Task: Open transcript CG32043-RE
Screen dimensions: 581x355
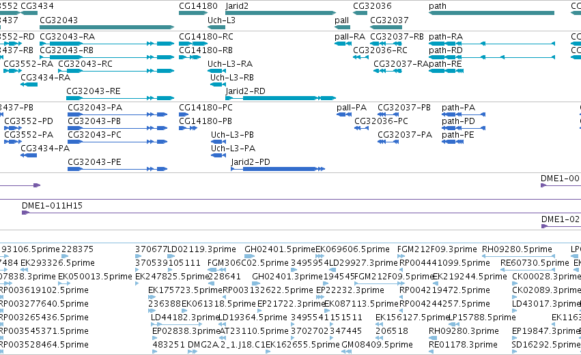Action: point(94,91)
